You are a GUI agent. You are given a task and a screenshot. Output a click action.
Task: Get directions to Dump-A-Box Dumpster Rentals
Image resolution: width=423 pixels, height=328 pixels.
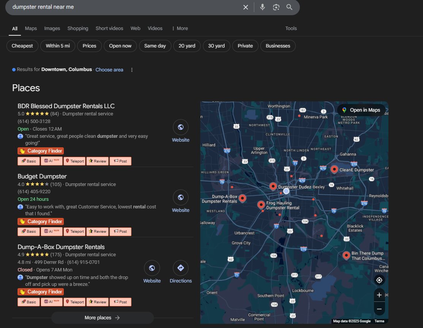click(181, 268)
